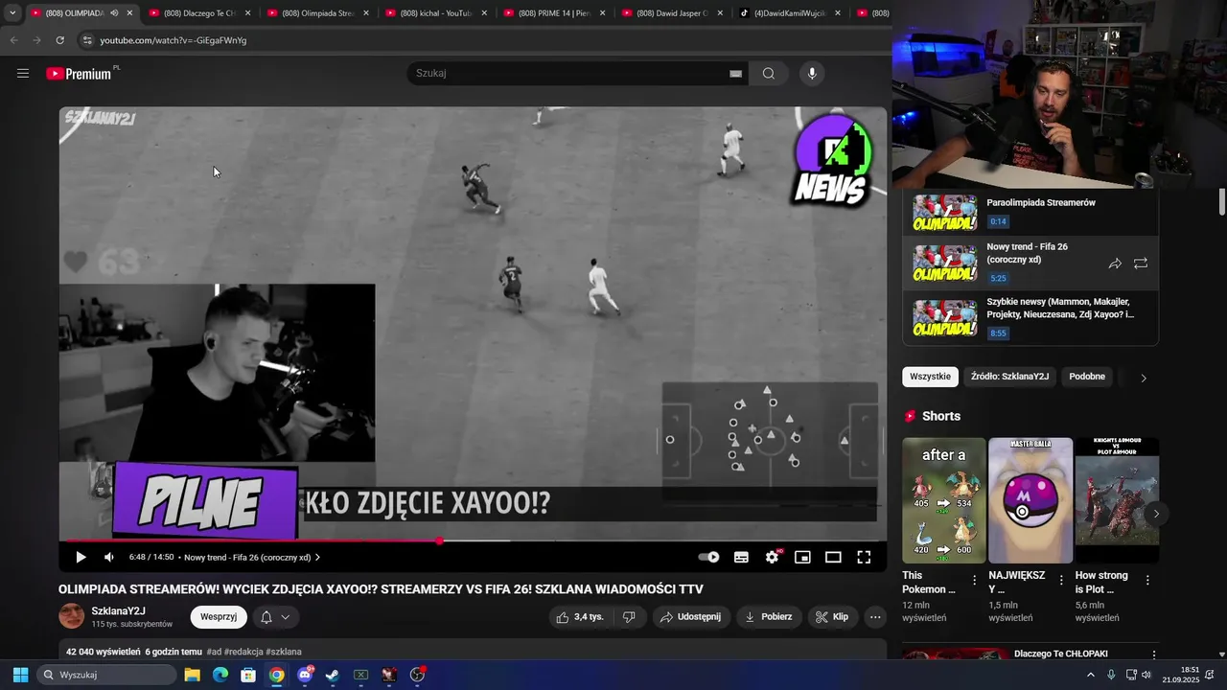The image size is (1227, 690).
Task: Open notification bell dropdown
Action: pyautogui.click(x=275, y=617)
